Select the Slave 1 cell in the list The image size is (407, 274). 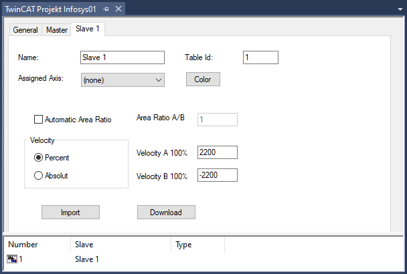tap(87, 259)
